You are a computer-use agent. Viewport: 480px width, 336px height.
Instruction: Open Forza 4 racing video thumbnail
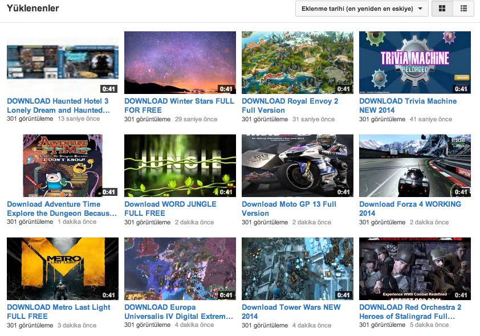click(415, 165)
